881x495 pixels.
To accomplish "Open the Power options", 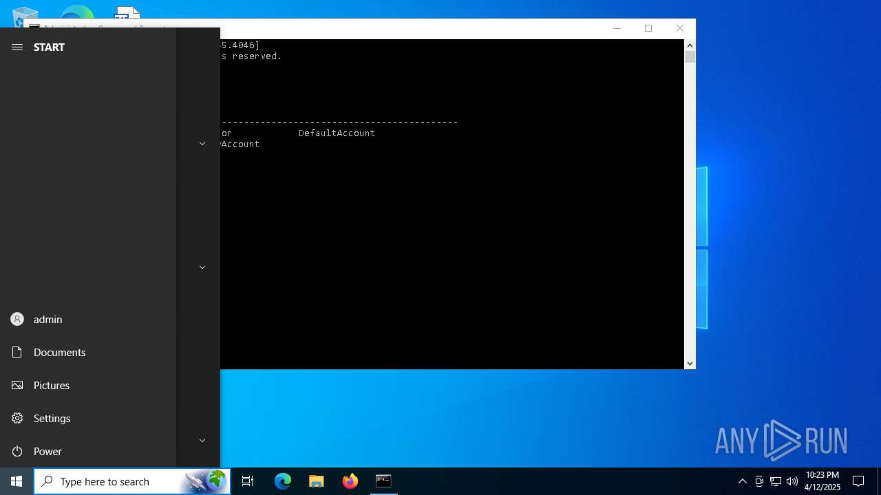I will (88, 451).
